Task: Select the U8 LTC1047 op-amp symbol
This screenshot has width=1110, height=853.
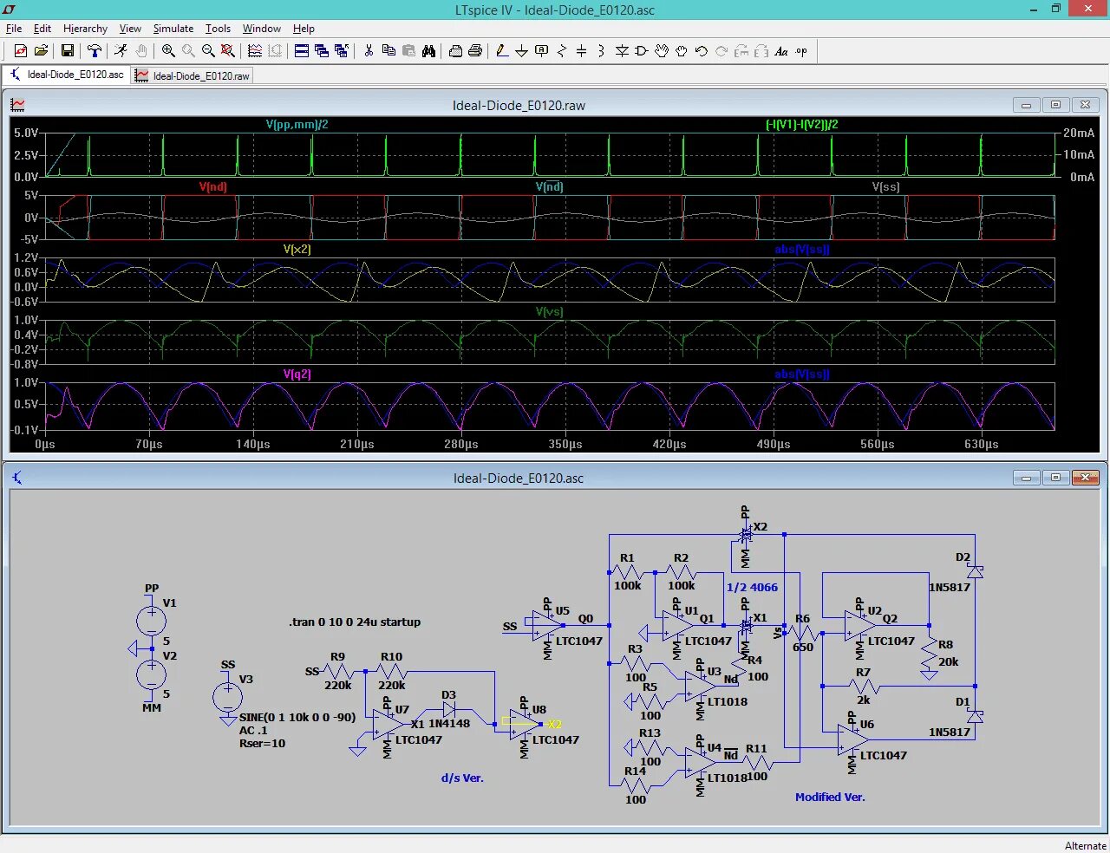Action: coord(524,724)
